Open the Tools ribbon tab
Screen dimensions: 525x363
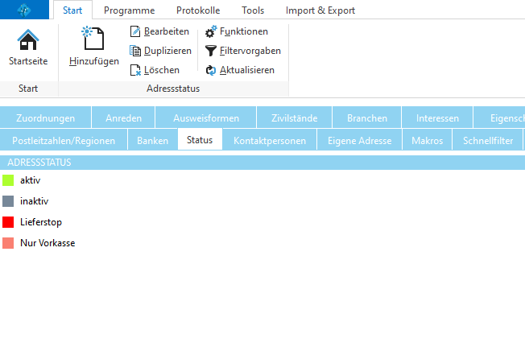(253, 10)
